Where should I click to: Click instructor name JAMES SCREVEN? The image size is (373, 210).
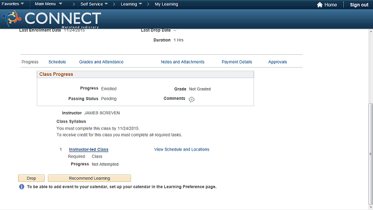click(102, 113)
